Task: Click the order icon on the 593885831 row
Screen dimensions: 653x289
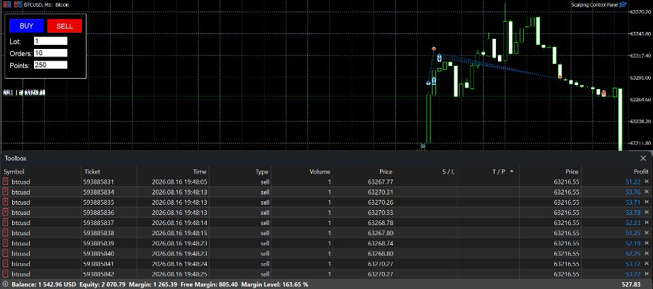Action: point(6,182)
